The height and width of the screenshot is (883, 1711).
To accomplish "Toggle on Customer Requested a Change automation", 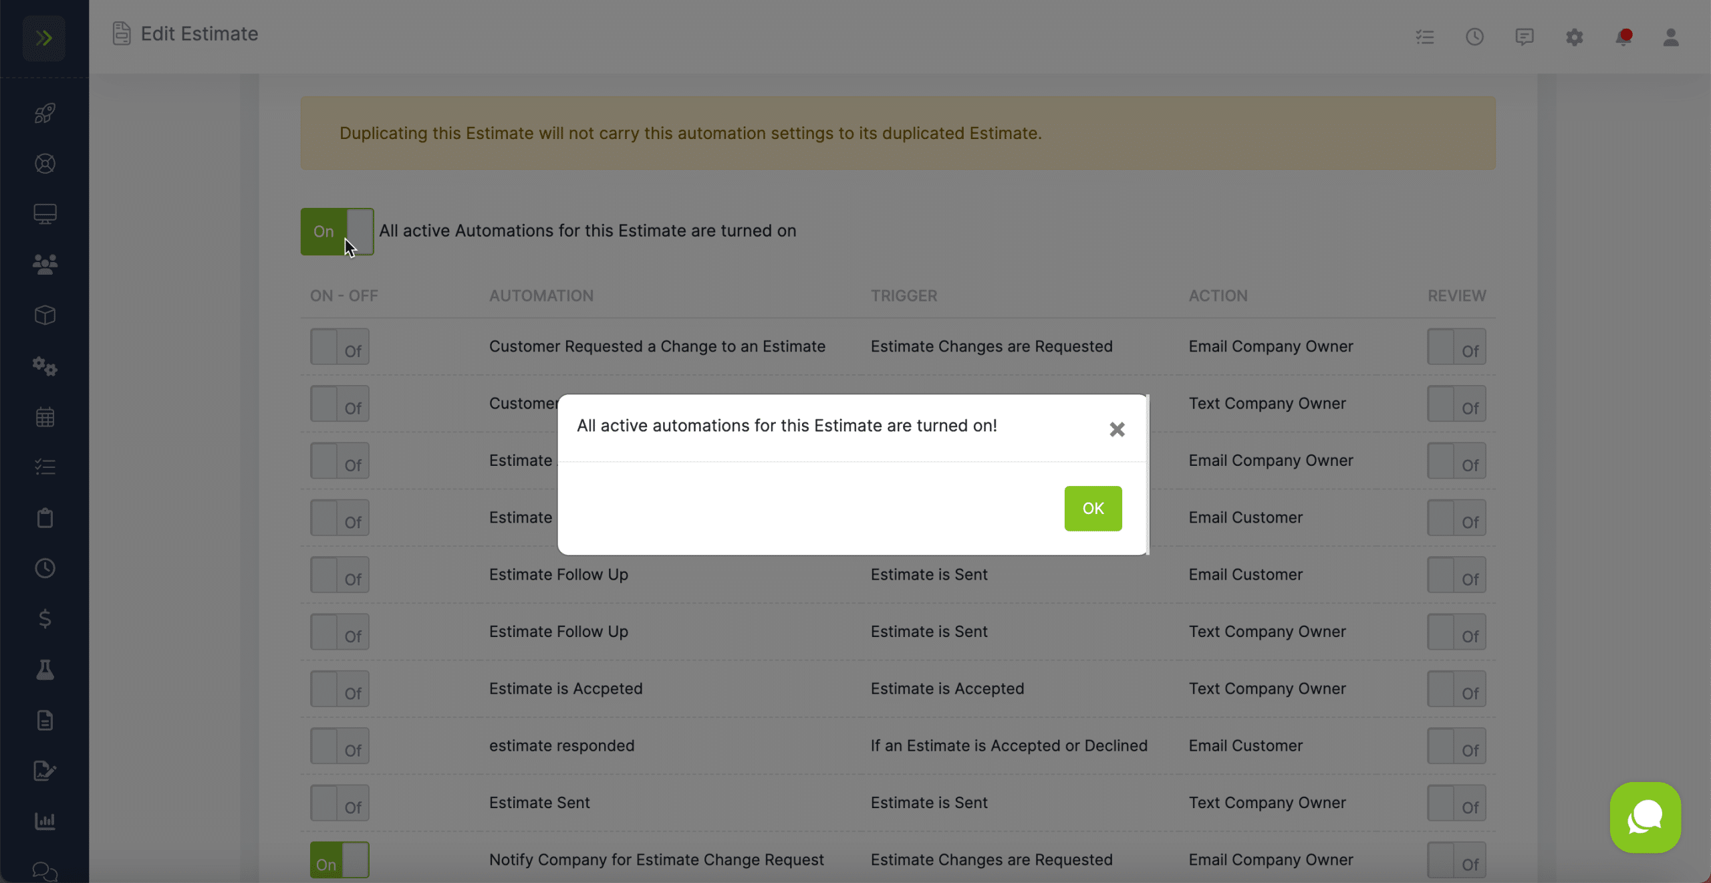I will (x=340, y=346).
